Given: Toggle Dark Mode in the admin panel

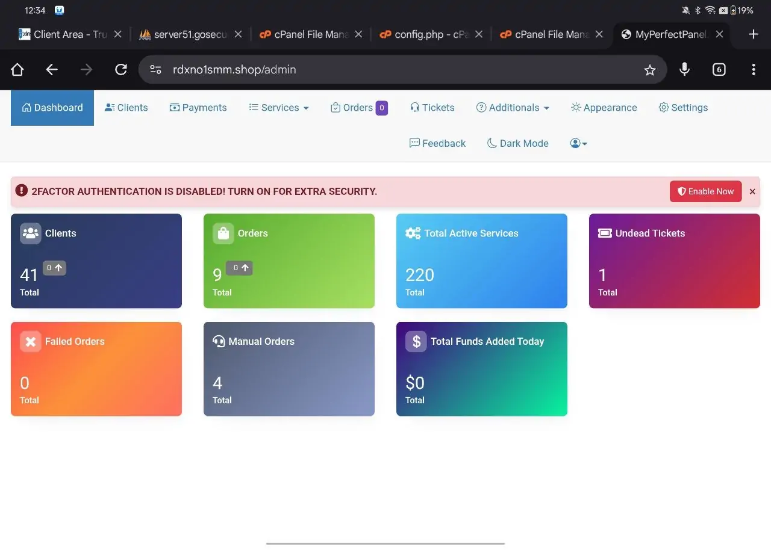Looking at the screenshot, I should coord(517,143).
